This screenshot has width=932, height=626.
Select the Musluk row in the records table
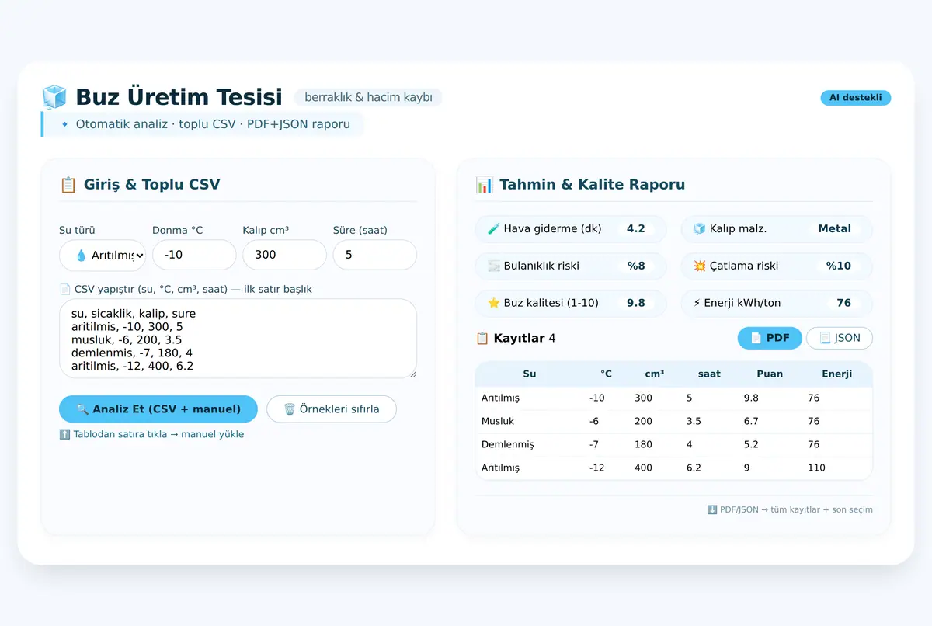673,421
